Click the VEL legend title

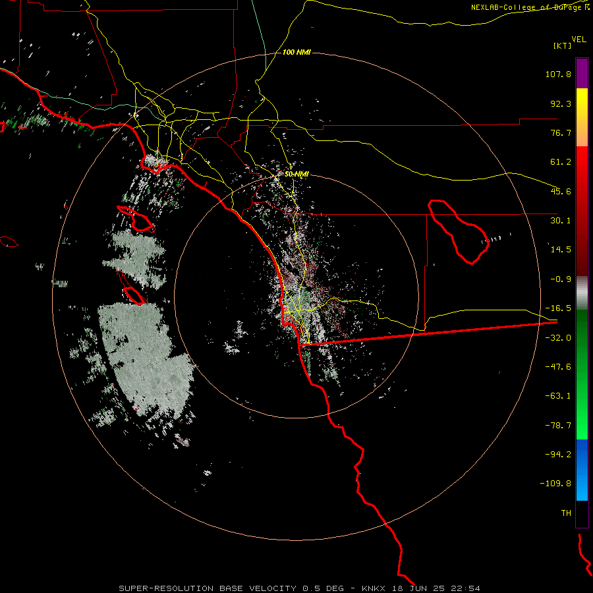[579, 39]
